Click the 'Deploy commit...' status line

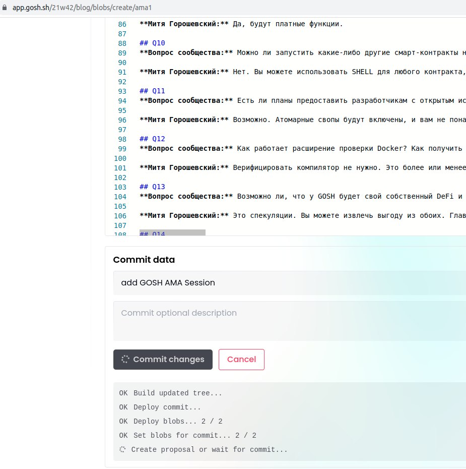[x=167, y=407]
